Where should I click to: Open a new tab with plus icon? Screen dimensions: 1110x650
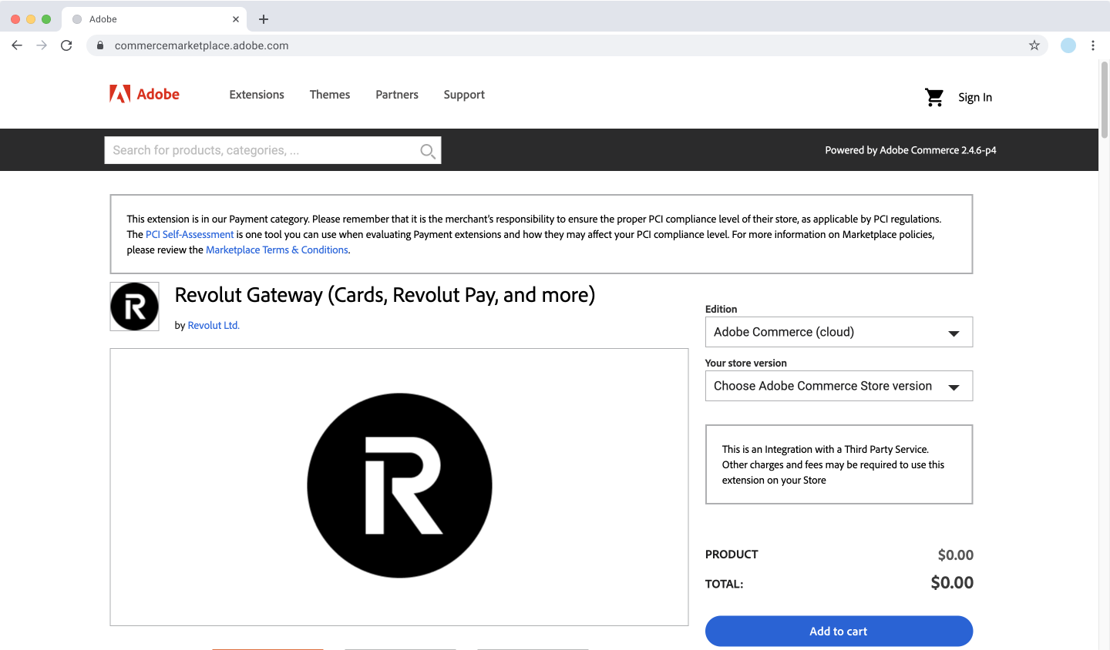click(264, 19)
